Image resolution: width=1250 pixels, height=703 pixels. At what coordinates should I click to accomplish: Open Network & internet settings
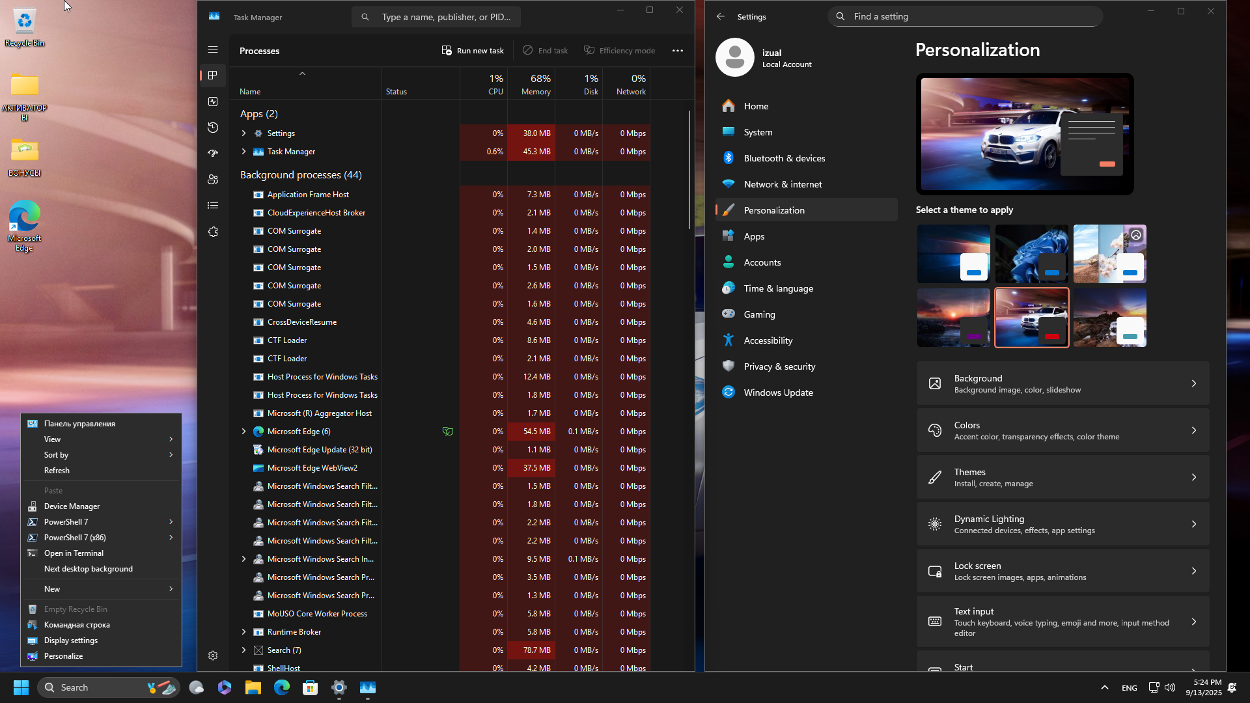[807, 184]
